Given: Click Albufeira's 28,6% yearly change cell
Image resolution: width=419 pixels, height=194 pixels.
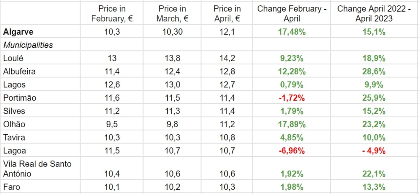Looking at the screenshot, I should [374, 71].
